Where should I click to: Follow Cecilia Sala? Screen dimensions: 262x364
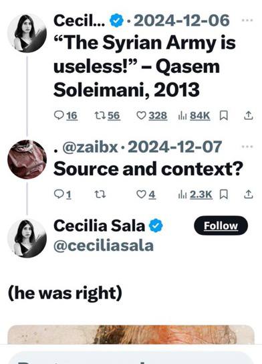pos(221,225)
